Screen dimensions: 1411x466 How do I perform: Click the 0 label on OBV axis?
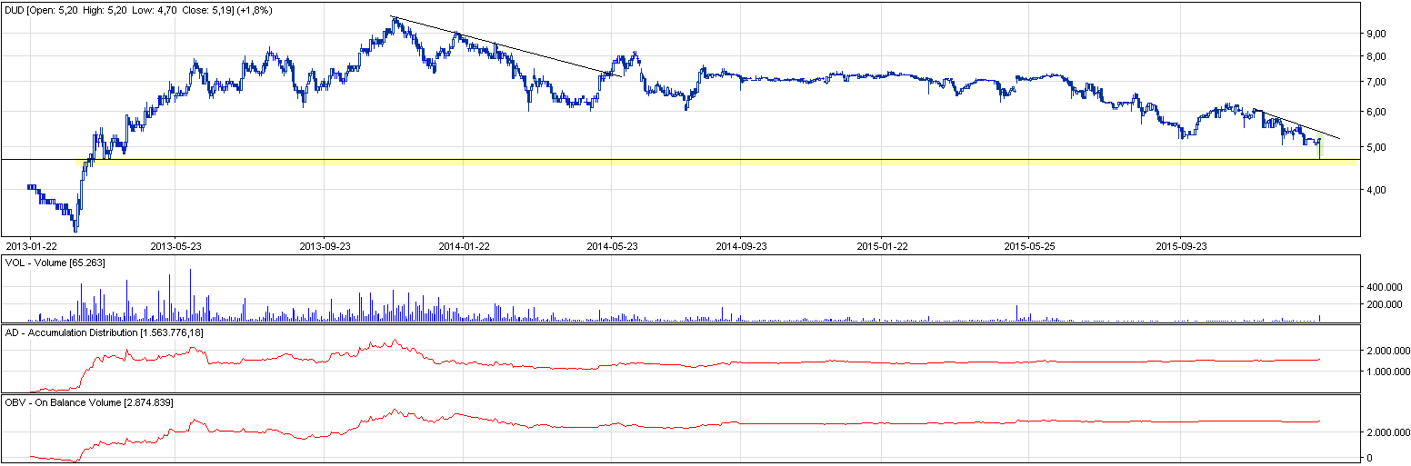point(1371,458)
